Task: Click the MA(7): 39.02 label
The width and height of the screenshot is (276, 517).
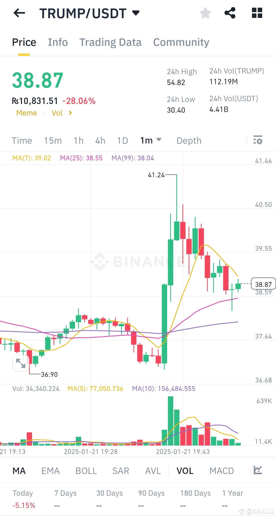Action: coord(32,158)
